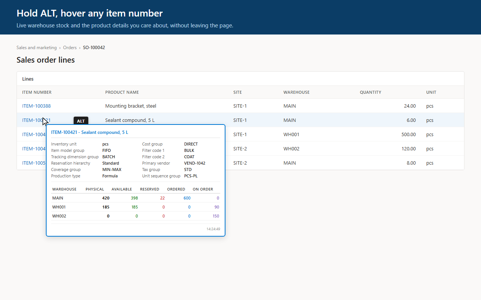Viewport: 481px width, 300px height.
Task: Click the Warehouse column header in Lines grid
Action: pos(296,92)
